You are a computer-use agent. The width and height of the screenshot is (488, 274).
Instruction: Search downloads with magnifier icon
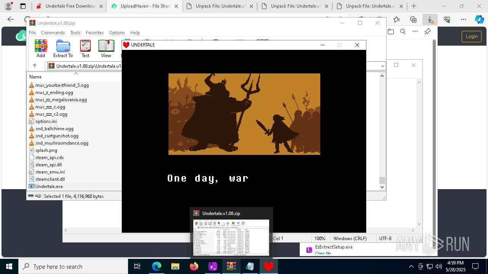coord(403,32)
